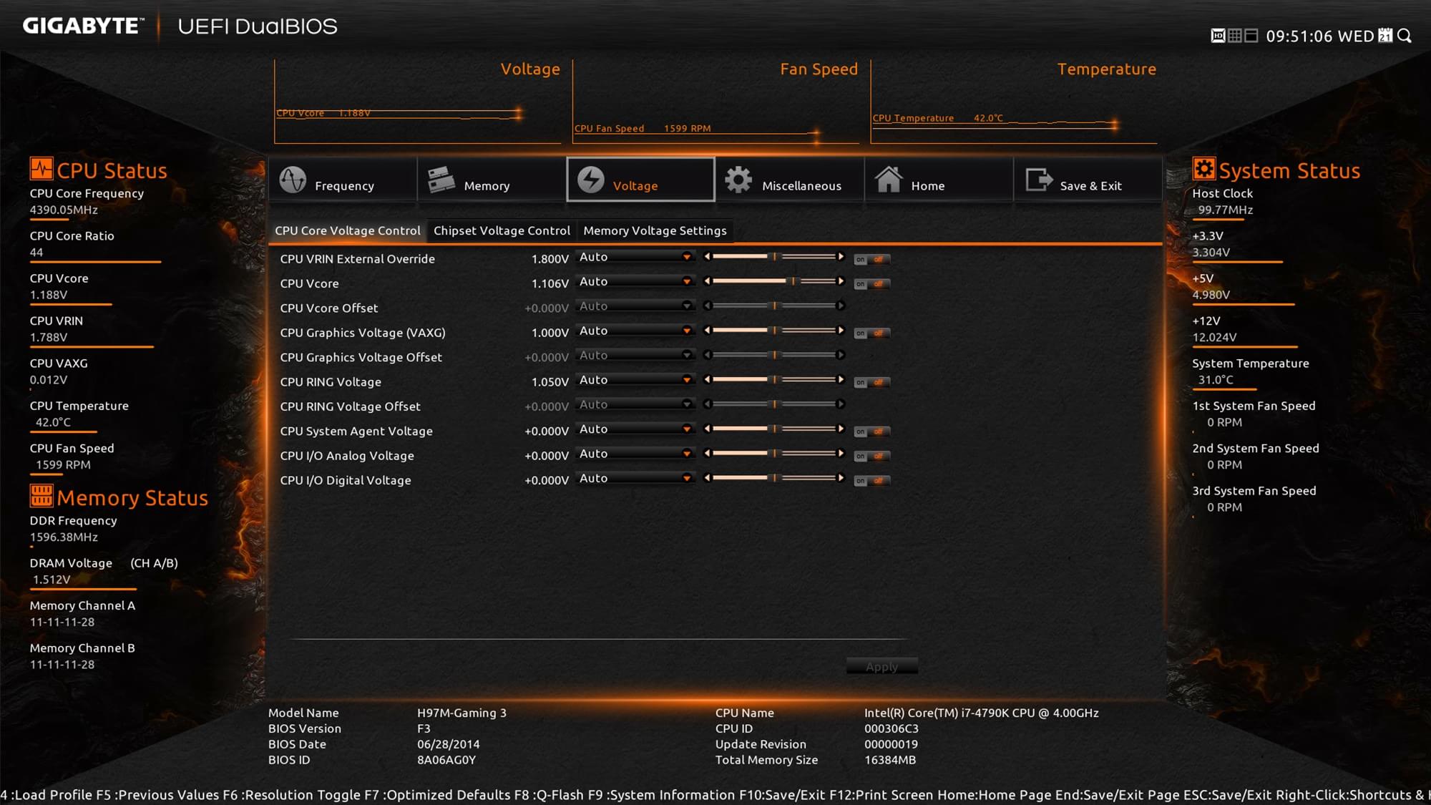
Task: Open CPU Graphics Voltage Offset Auto dropdown
Action: pos(635,356)
